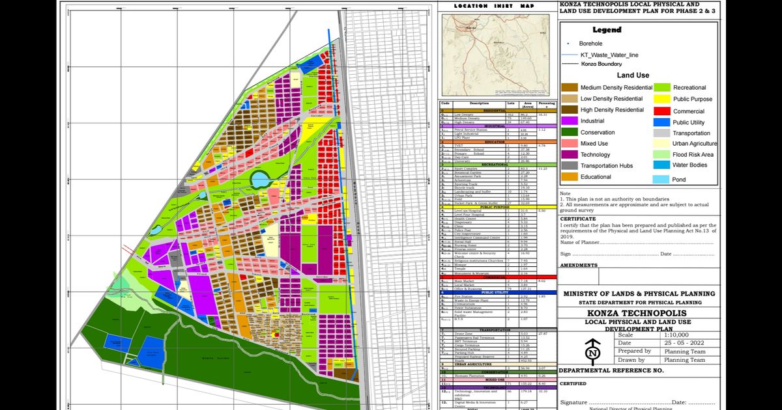782x410 pixels.
Task: Click the oval pond on the map
Action: [260, 179]
